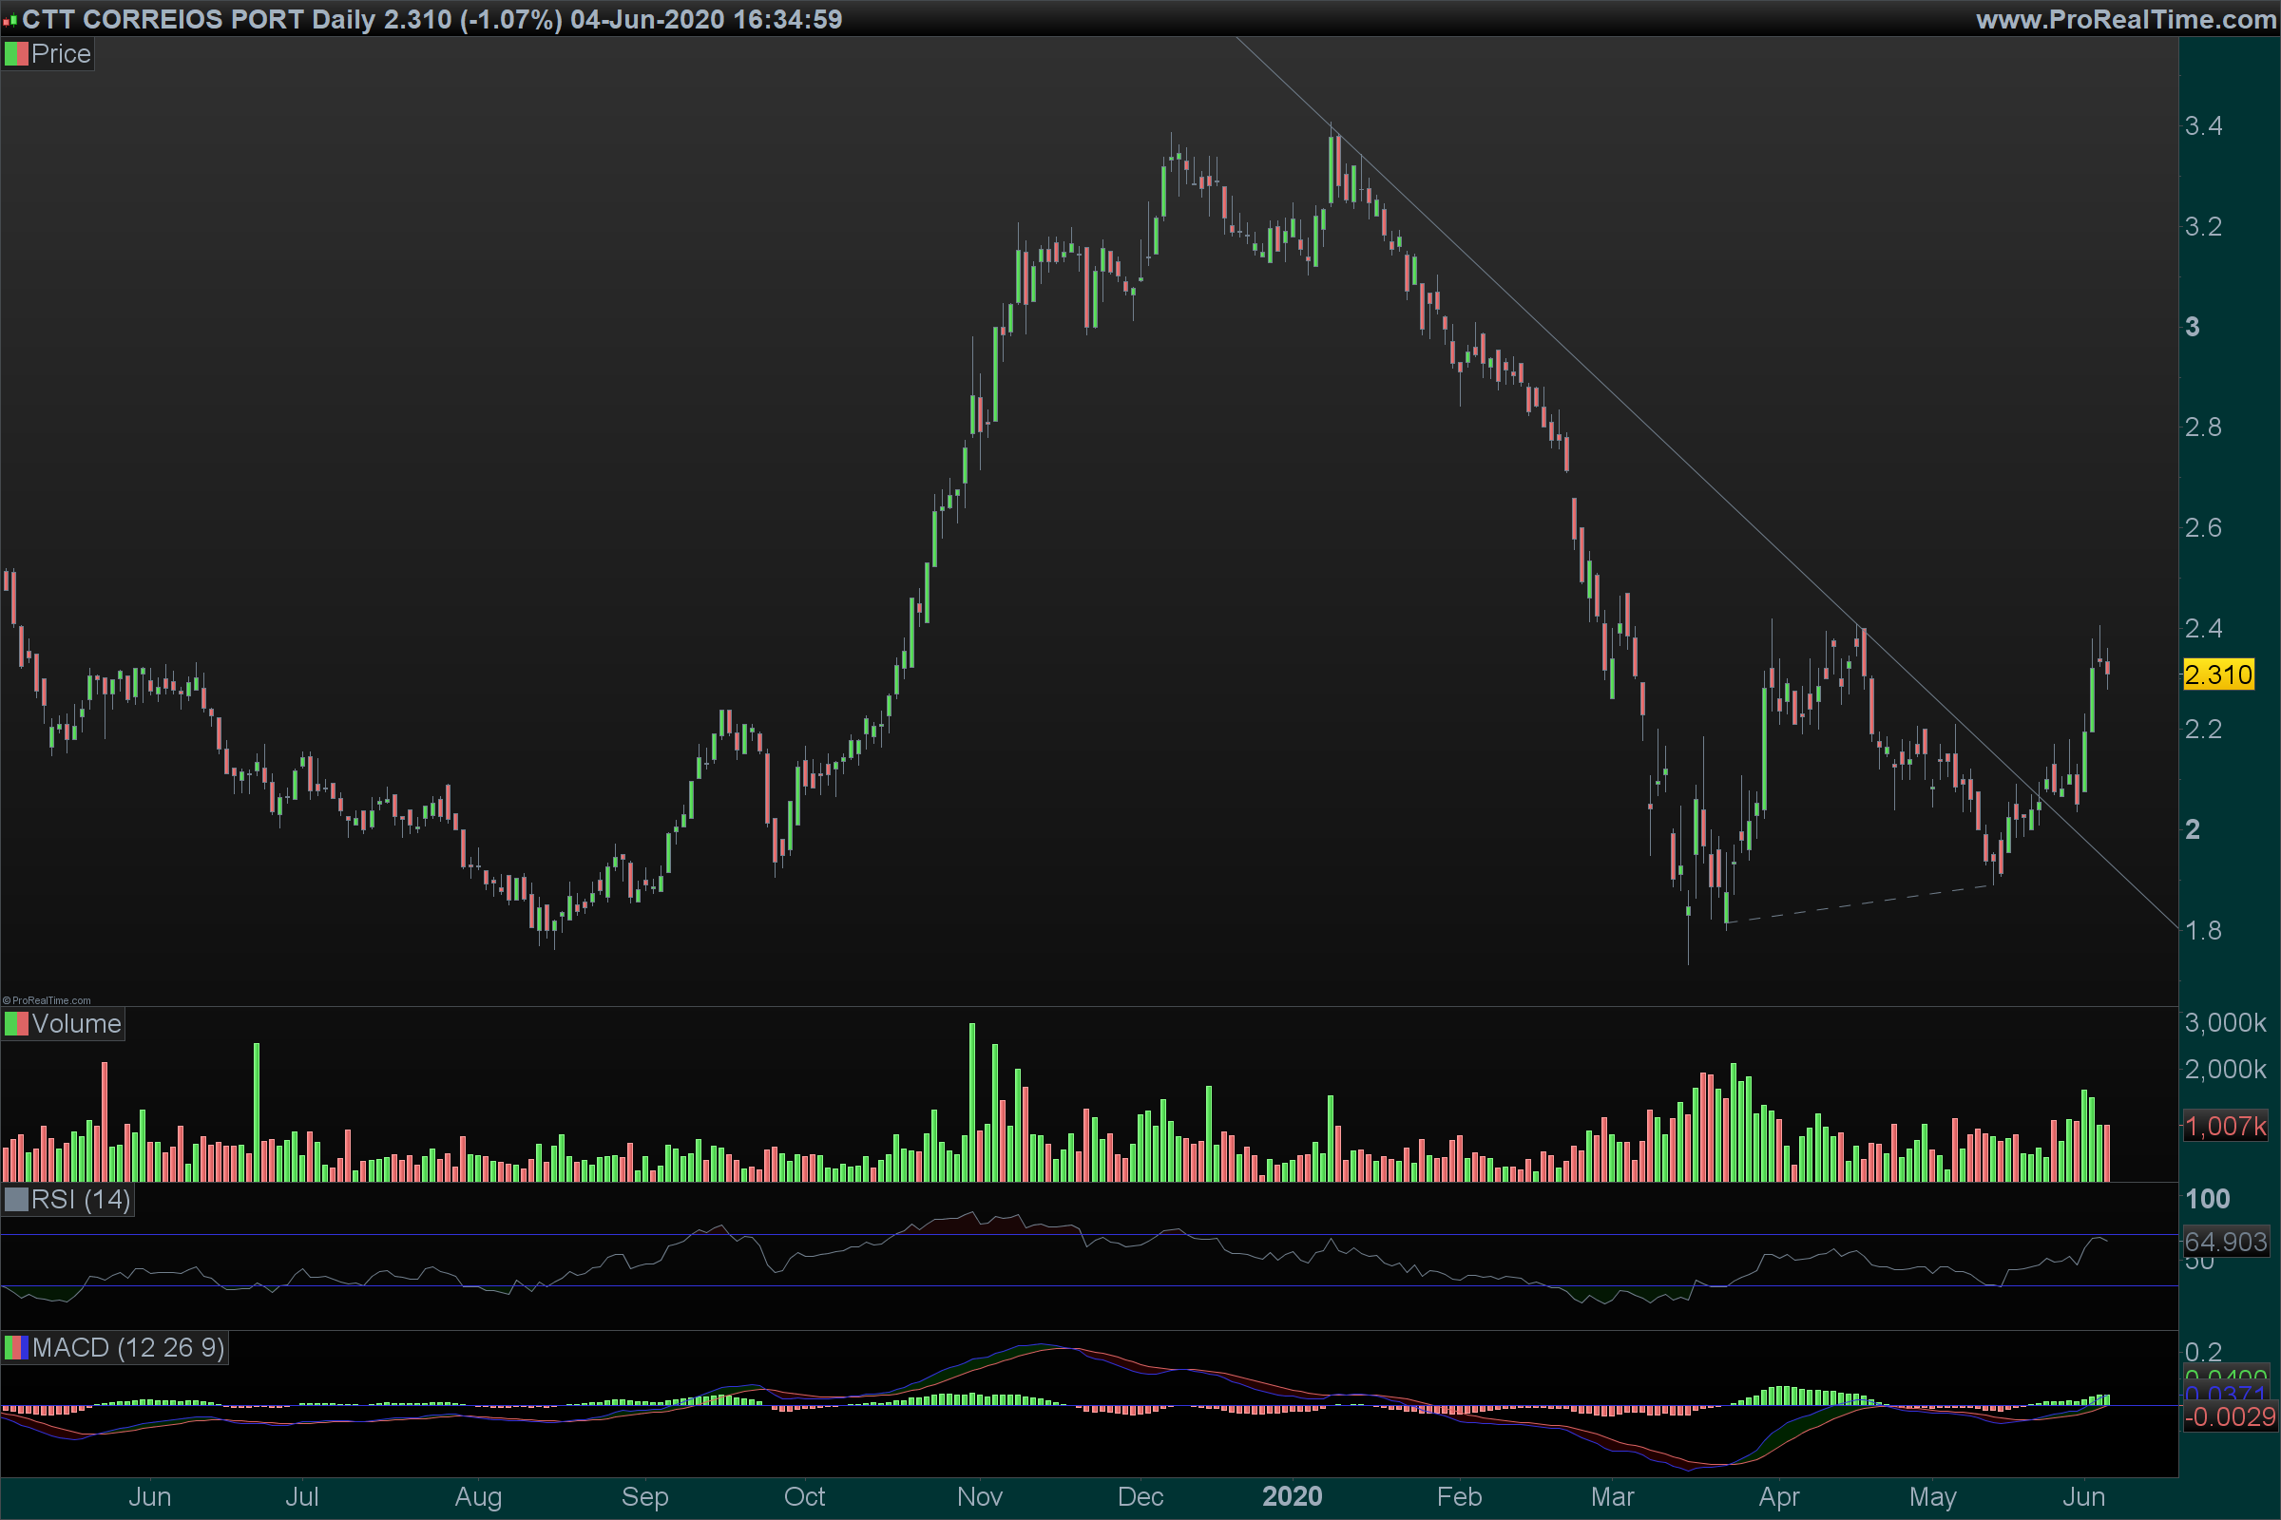Click the 3.4 level on the price scale

[x=2203, y=126]
